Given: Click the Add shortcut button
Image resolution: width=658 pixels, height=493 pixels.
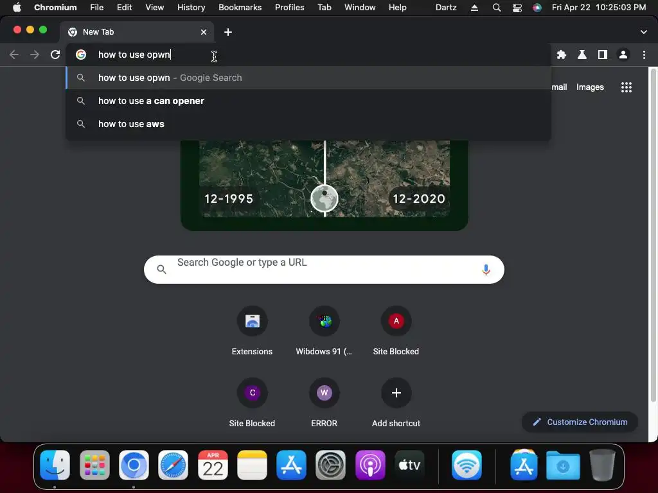Looking at the screenshot, I should click(396, 403).
